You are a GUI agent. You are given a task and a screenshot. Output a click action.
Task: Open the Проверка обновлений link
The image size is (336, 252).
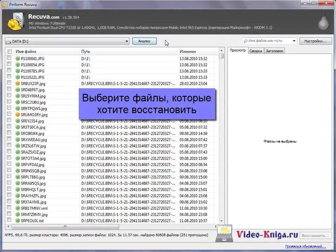click(305, 247)
